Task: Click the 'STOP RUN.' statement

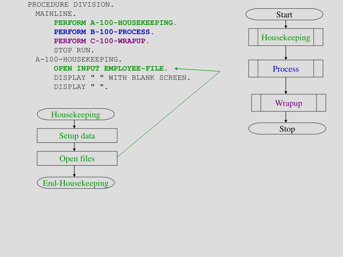Action: click(x=74, y=50)
